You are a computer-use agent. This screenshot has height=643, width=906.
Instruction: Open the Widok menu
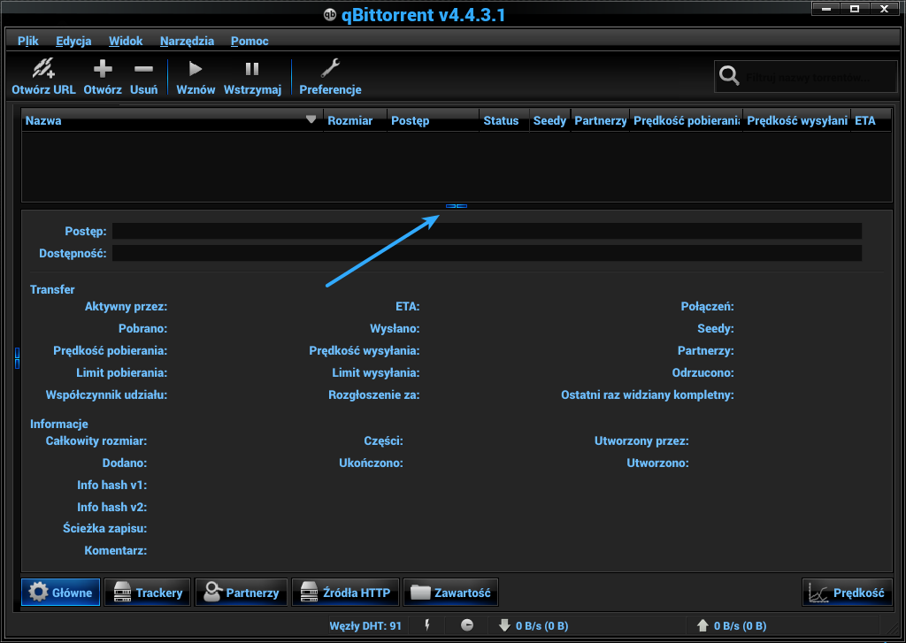tap(126, 41)
